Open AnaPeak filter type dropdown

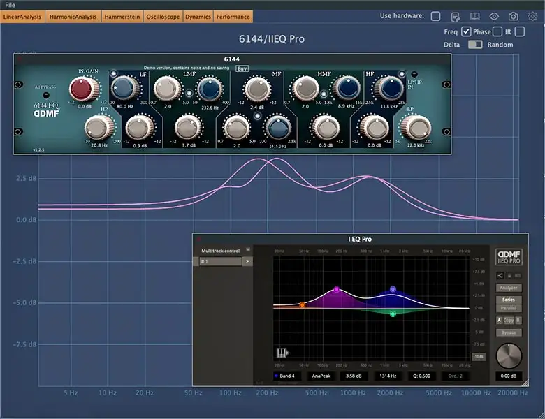click(x=321, y=376)
